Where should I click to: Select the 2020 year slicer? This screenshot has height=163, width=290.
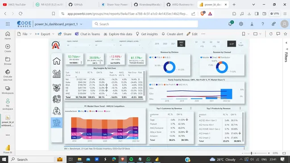pos(165,44)
